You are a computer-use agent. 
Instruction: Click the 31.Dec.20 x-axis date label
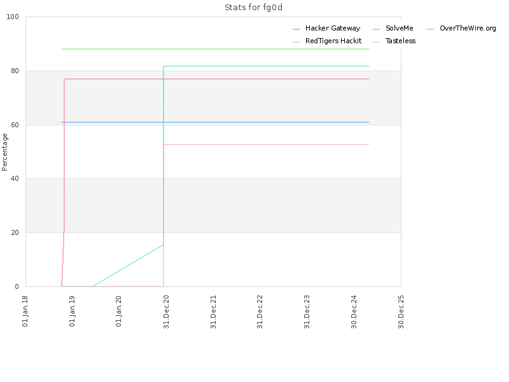166,311
